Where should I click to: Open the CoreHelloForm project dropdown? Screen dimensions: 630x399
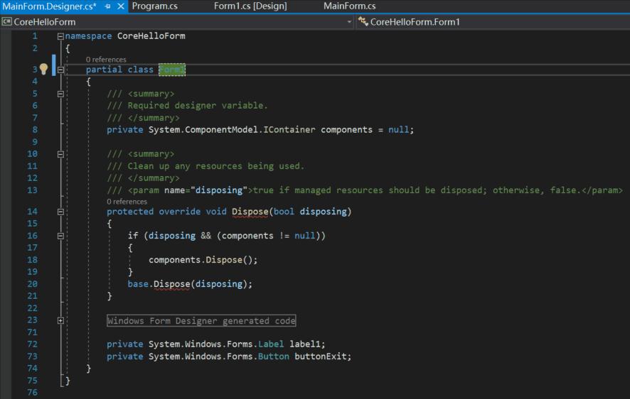pyautogui.click(x=177, y=22)
